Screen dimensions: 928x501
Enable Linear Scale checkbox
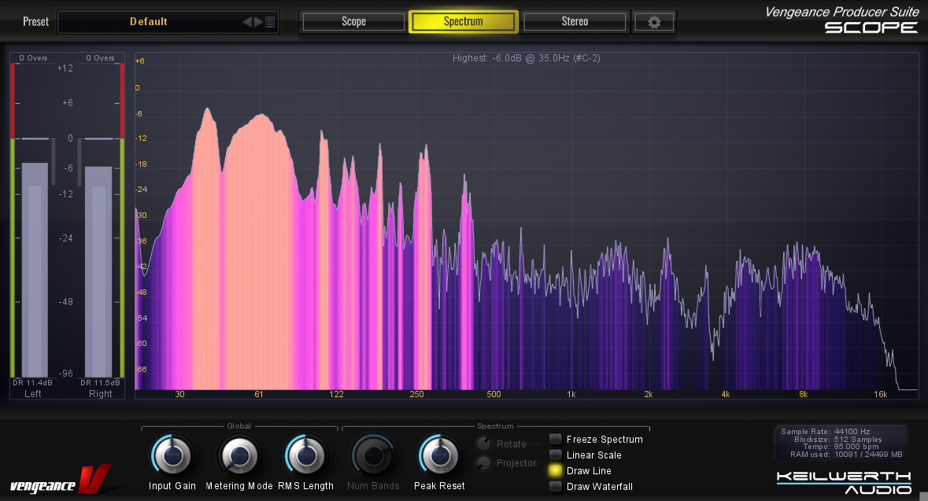pos(555,455)
